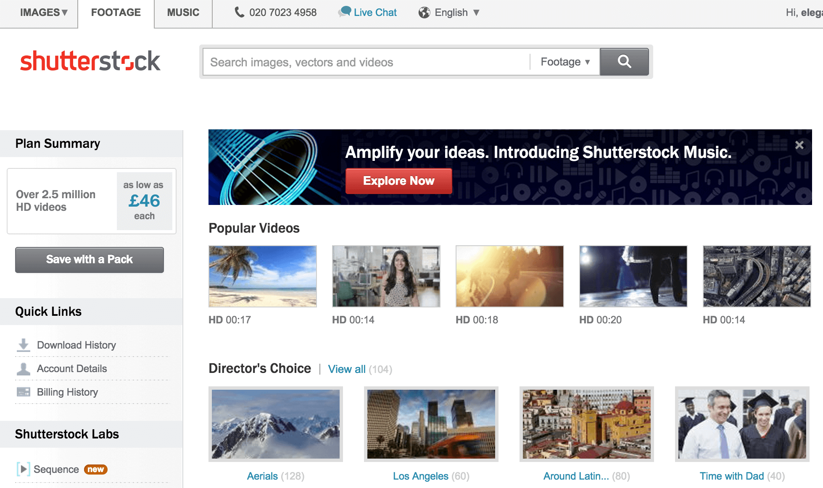Click the phone icon next to 020 7023 4958
The height and width of the screenshot is (488, 823).
239,12
